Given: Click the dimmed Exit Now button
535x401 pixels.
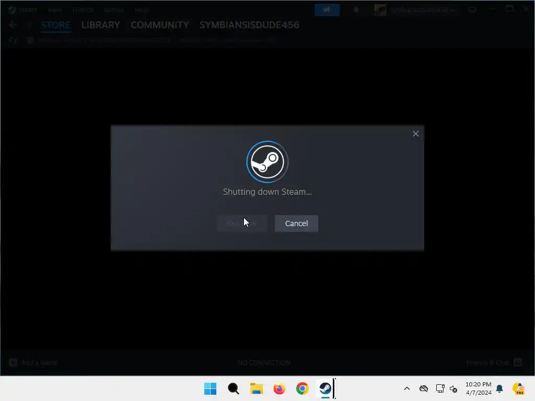Looking at the screenshot, I should [242, 223].
